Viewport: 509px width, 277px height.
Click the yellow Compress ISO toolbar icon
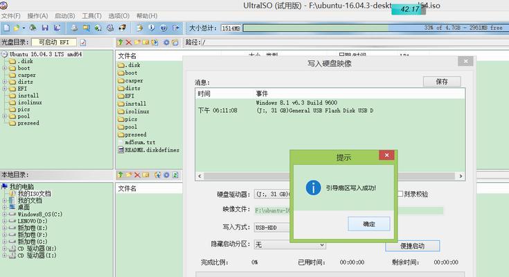click(x=87, y=28)
